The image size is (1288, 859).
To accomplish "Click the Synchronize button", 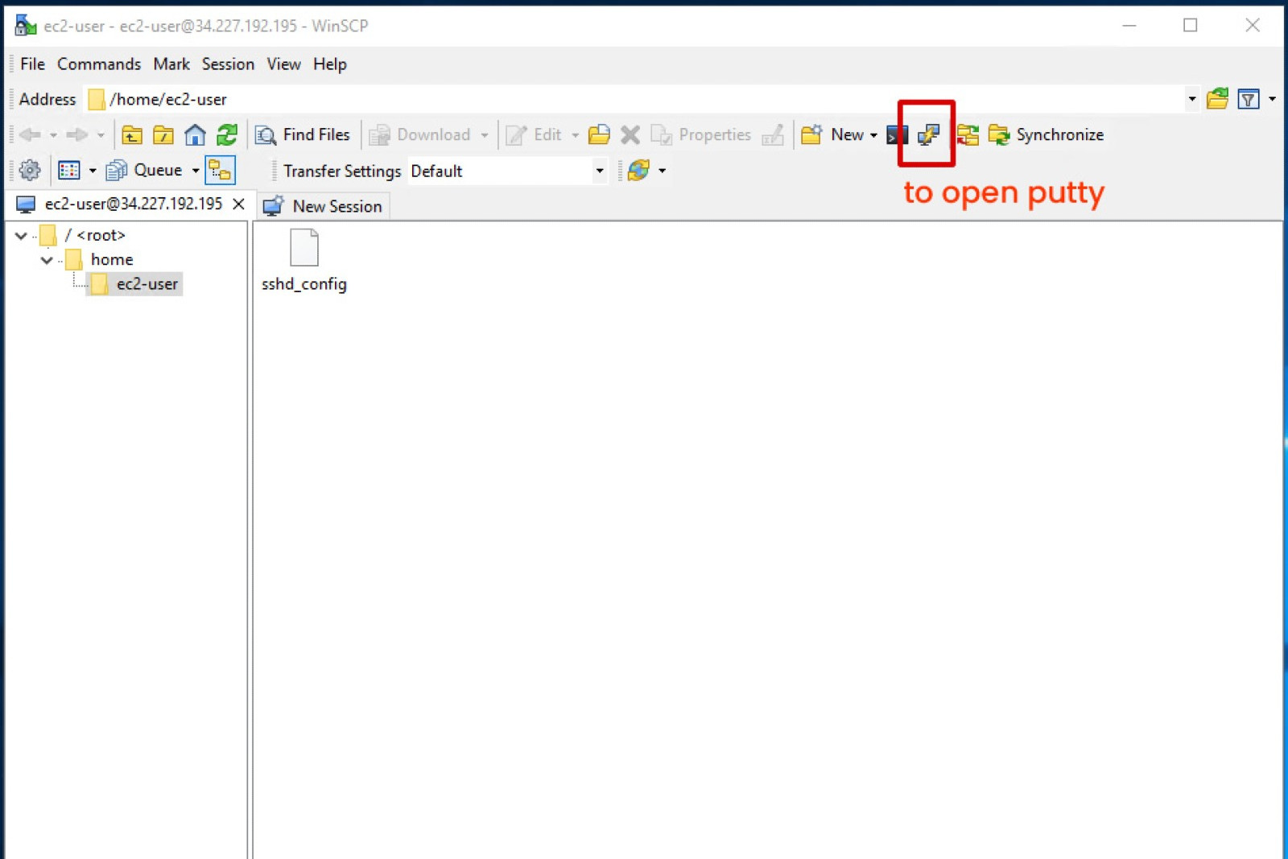I will (1046, 134).
